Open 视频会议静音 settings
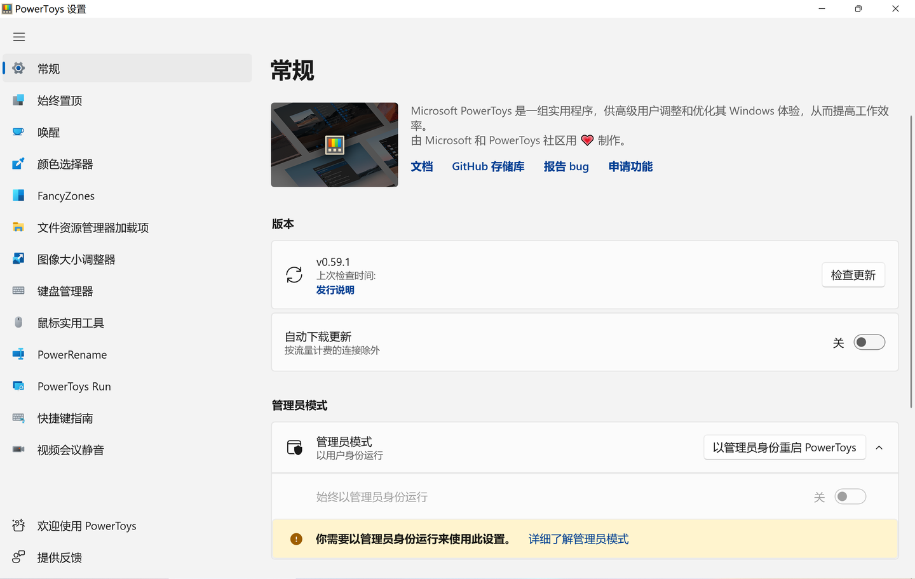This screenshot has width=915, height=579. point(70,449)
